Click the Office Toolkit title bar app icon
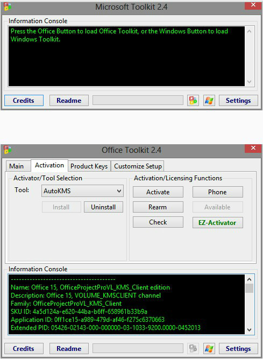This screenshot has height=359, width=263. [8, 150]
